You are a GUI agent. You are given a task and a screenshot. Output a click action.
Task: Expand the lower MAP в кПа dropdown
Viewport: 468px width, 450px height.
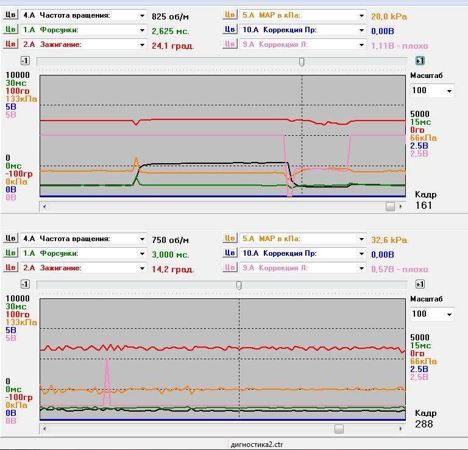(361, 239)
